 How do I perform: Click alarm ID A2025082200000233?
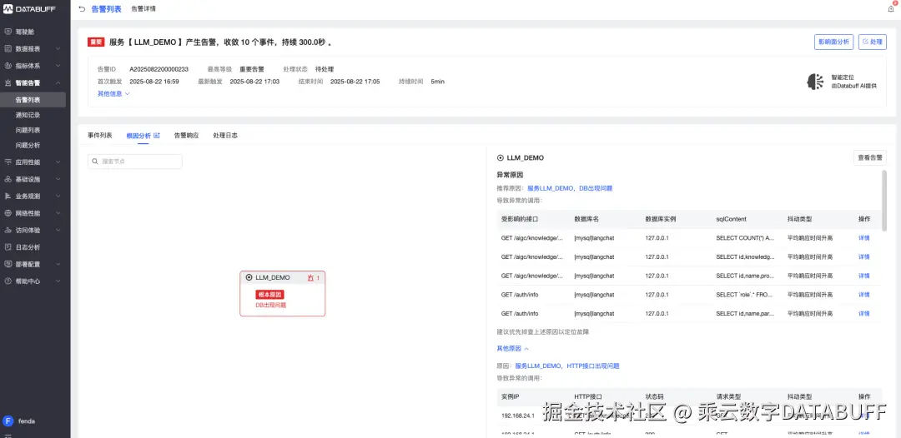[159, 69]
